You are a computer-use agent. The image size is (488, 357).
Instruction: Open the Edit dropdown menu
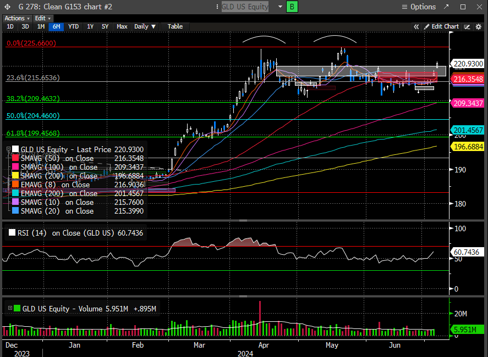pos(42,18)
